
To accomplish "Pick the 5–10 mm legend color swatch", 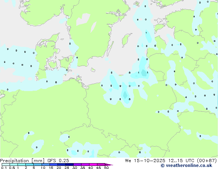I will 37,165.
